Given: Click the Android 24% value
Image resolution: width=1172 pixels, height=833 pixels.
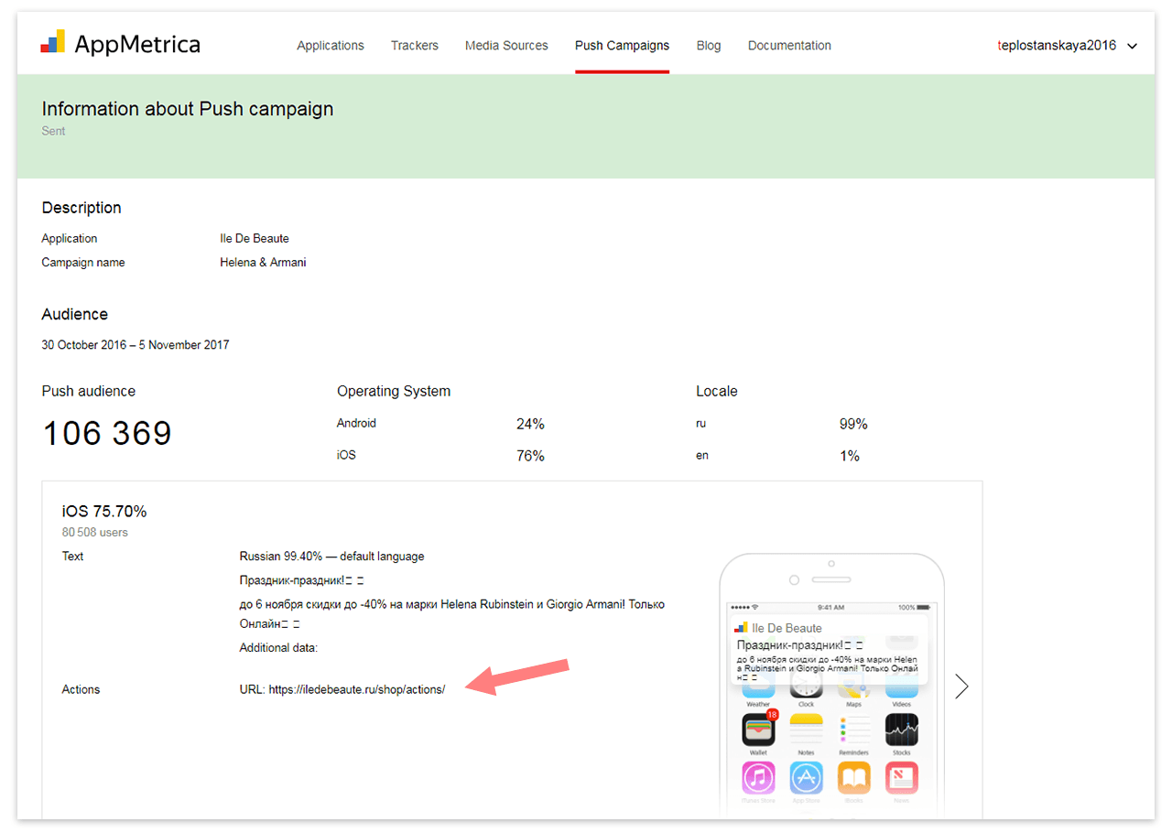Looking at the screenshot, I should coord(530,424).
